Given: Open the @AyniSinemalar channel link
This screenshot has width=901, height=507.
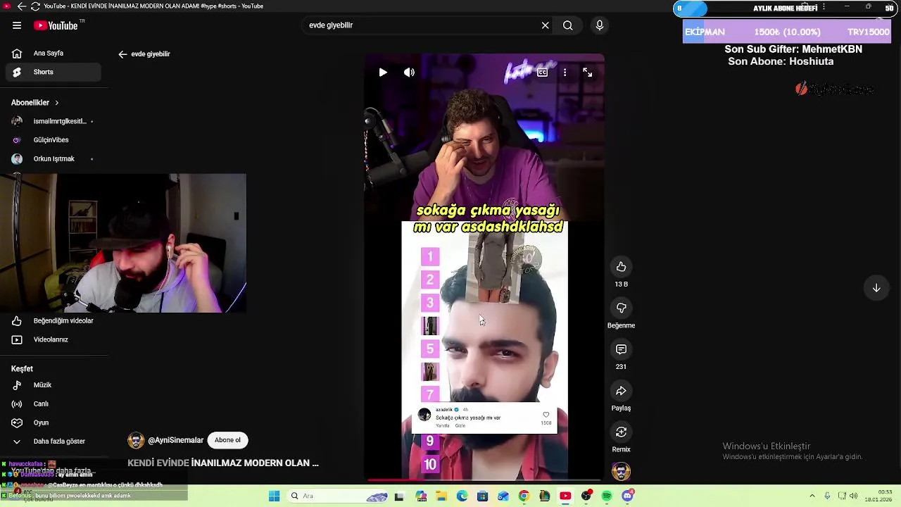Looking at the screenshot, I should pos(176,440).
